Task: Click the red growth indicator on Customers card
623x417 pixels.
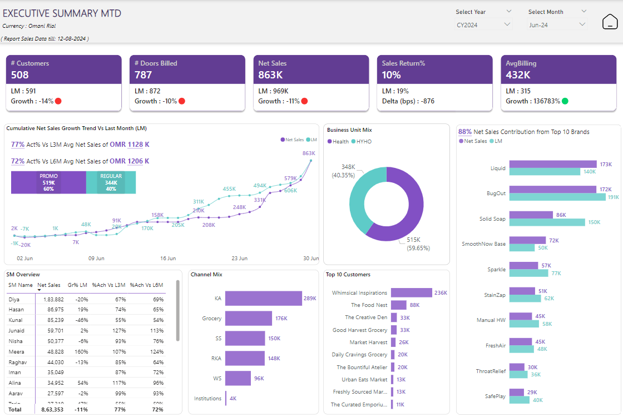Action: [x=58, y=101]
